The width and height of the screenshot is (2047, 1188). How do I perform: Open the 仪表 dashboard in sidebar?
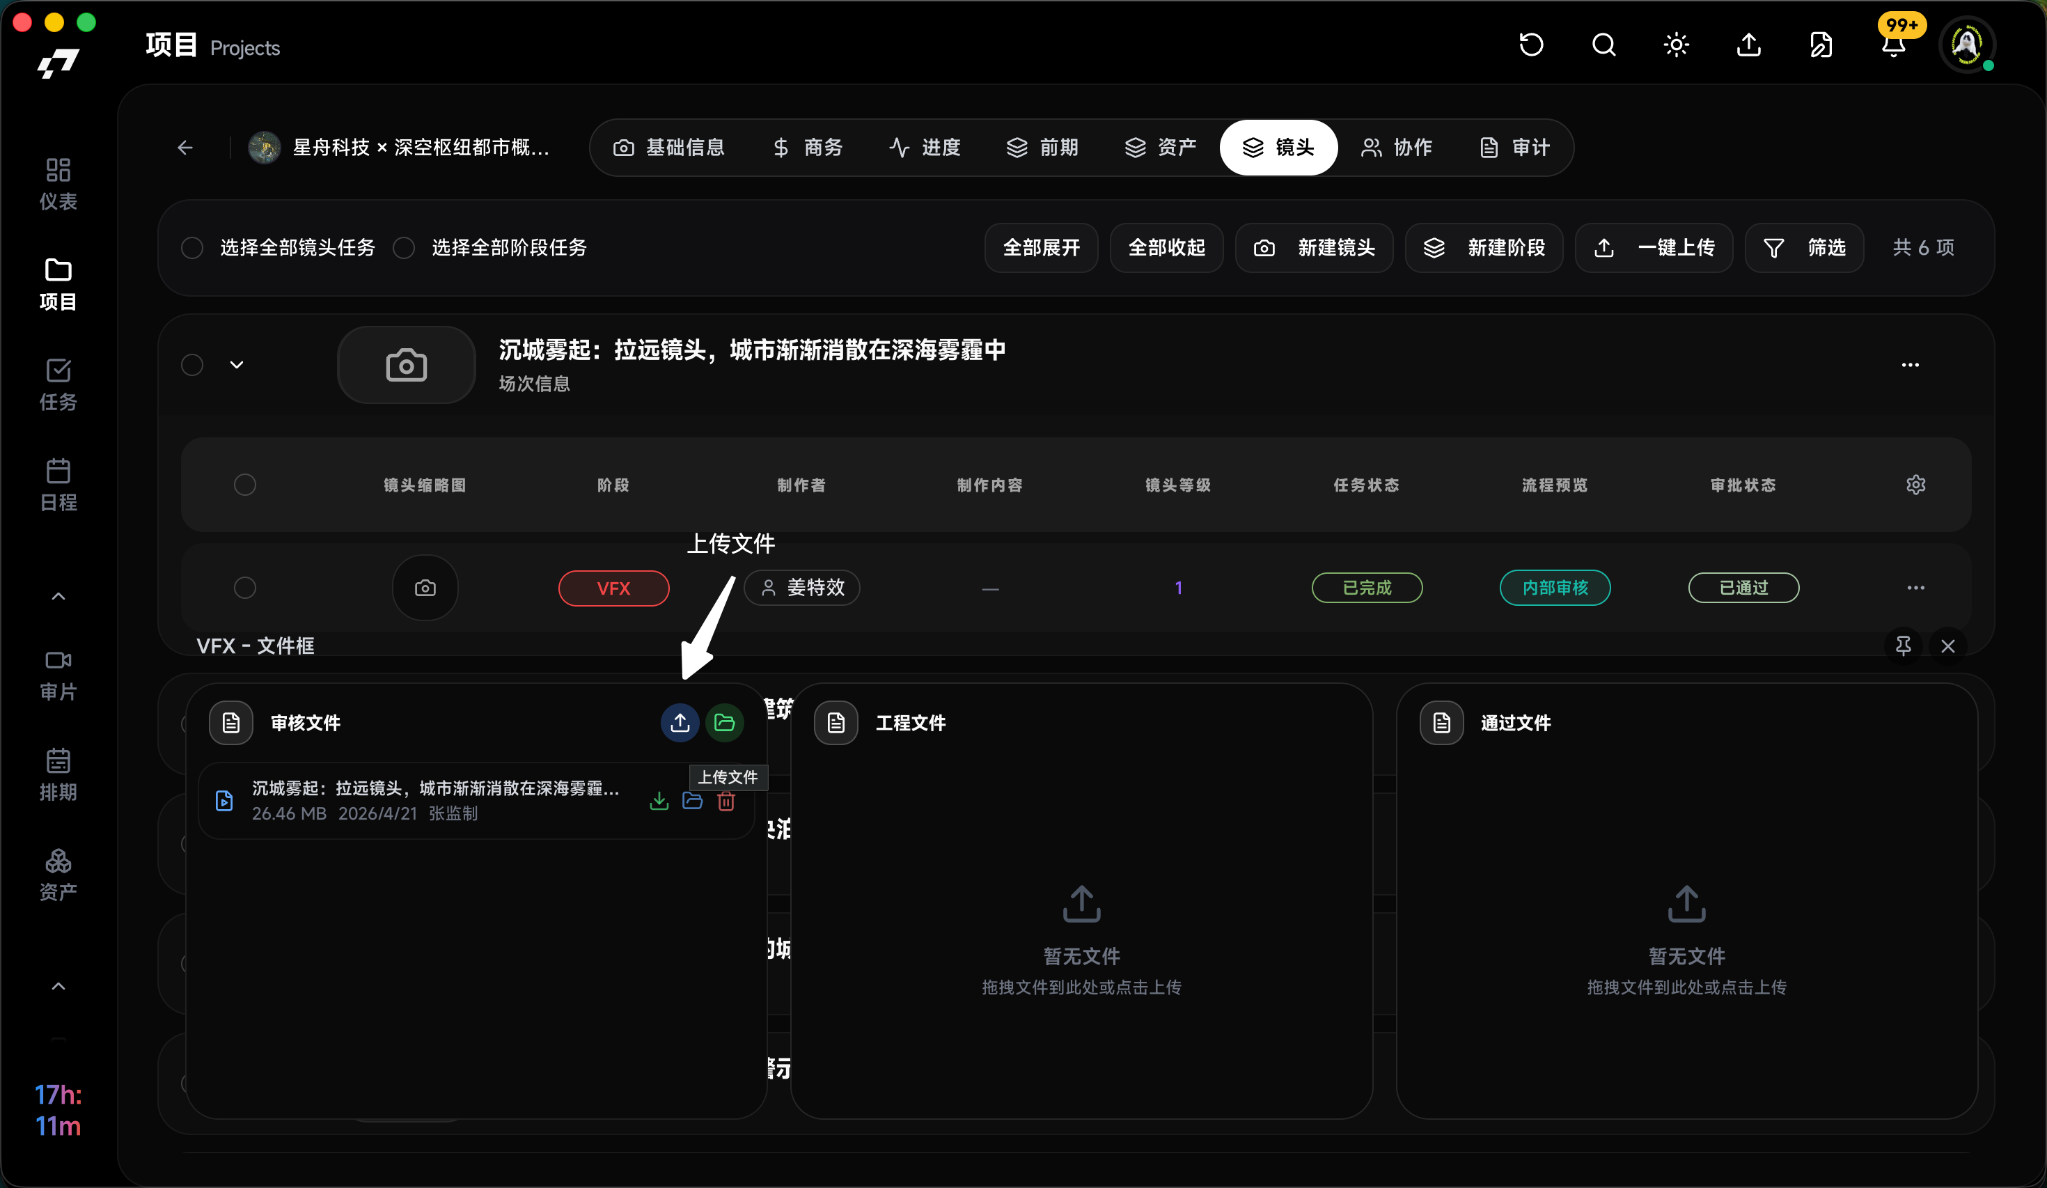click(x=58, y=185)
